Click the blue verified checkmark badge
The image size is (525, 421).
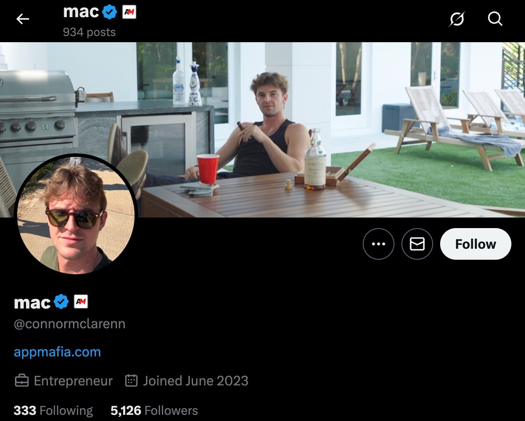coord(62,301)
